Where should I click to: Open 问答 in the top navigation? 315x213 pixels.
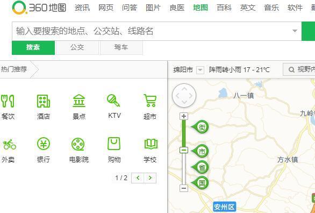click(x=130, y=8)
